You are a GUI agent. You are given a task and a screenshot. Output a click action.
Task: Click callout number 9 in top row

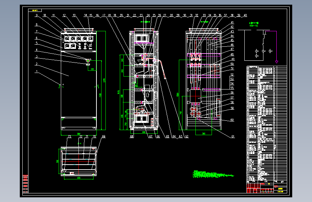(x=37, y=15)
